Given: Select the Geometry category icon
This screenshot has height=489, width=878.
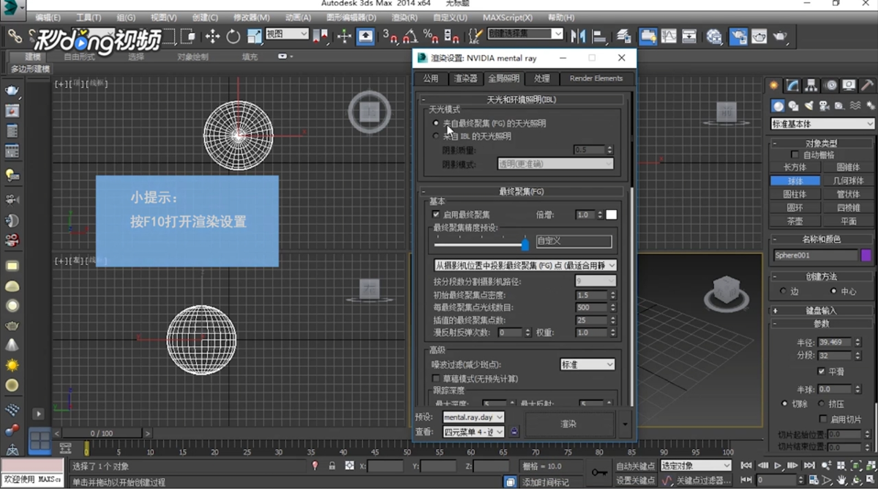Looking at the screenshot, I should click(x=778, y=105).
